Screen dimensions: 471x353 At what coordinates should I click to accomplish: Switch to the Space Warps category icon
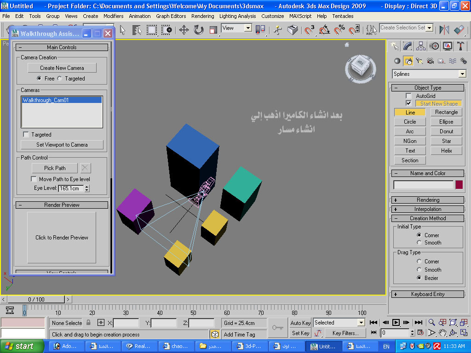[453, 61]
